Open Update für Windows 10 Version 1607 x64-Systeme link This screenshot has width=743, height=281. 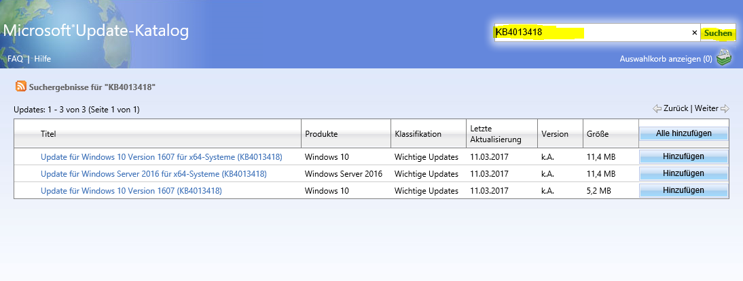[162, 157]
